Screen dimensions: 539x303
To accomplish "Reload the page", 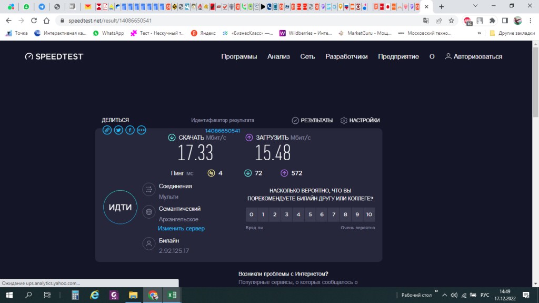I will 34,21.
